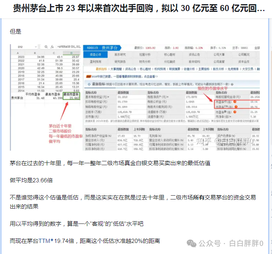Click the 贵州茅台 row label in spreadsheet

pyautogui.click(x=17, y=98)
